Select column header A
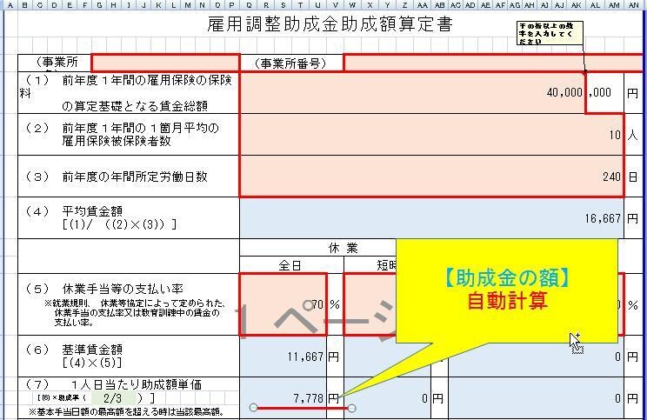 pyautogui.click(x=10, y=5)
